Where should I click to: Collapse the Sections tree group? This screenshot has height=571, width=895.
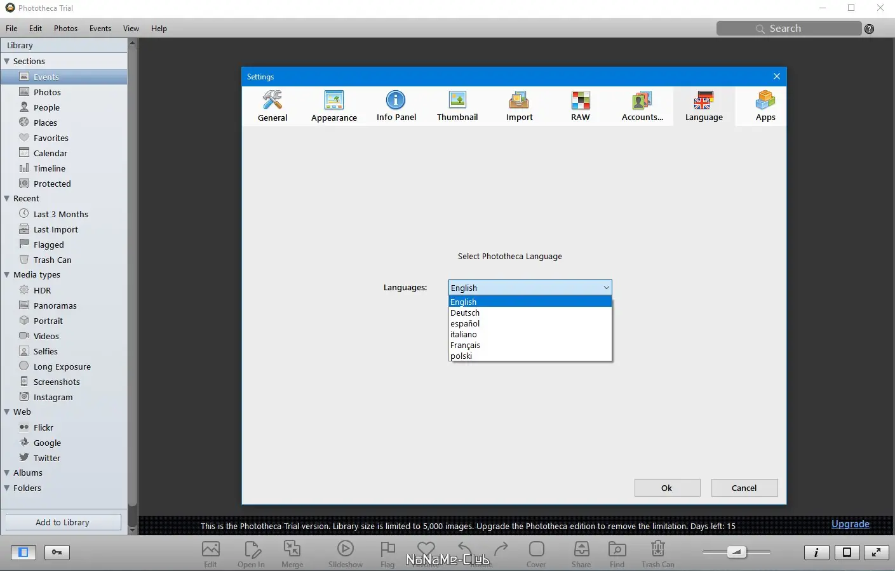click(x=7, y=62)
